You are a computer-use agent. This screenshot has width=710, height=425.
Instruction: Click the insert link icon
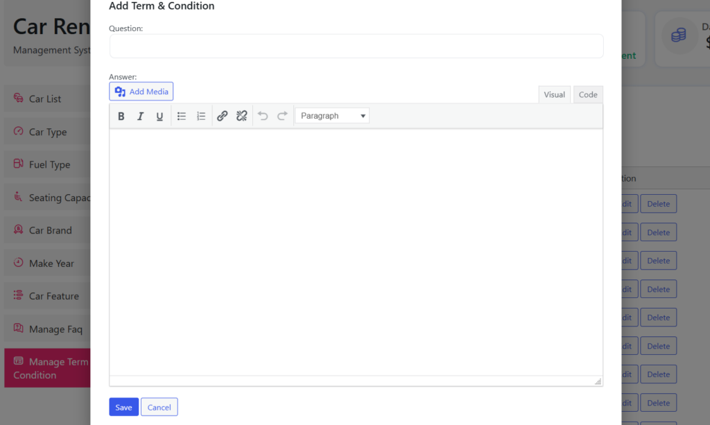coord(222,116)
